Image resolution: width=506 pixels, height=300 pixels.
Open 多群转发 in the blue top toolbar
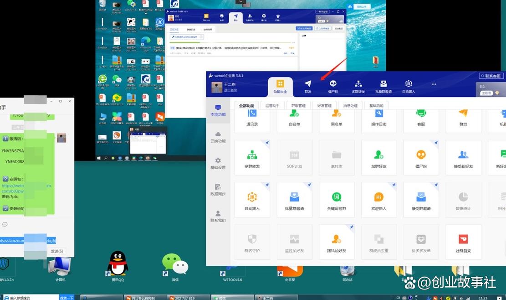pos(358,87)
